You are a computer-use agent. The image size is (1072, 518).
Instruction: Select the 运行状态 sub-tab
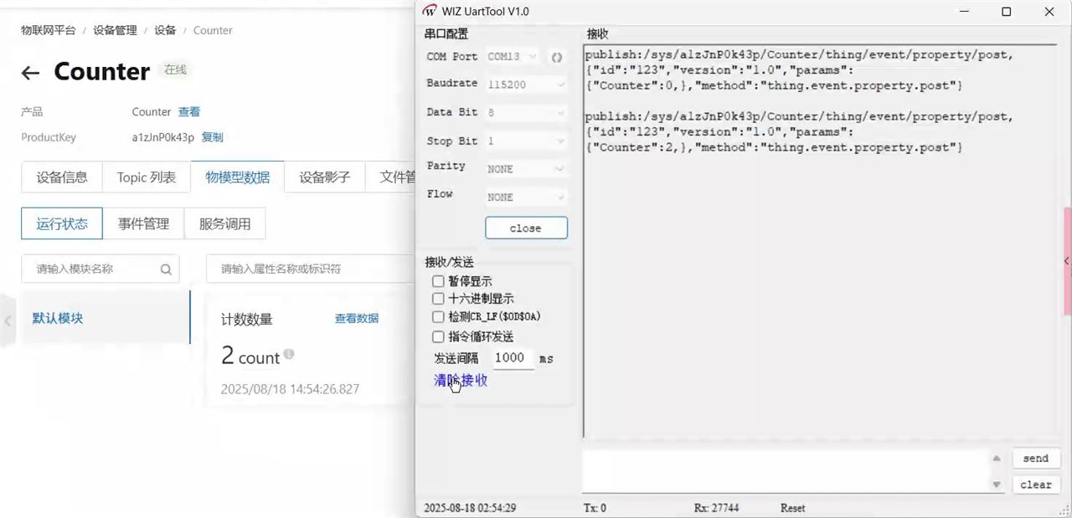tap(62, 224)
